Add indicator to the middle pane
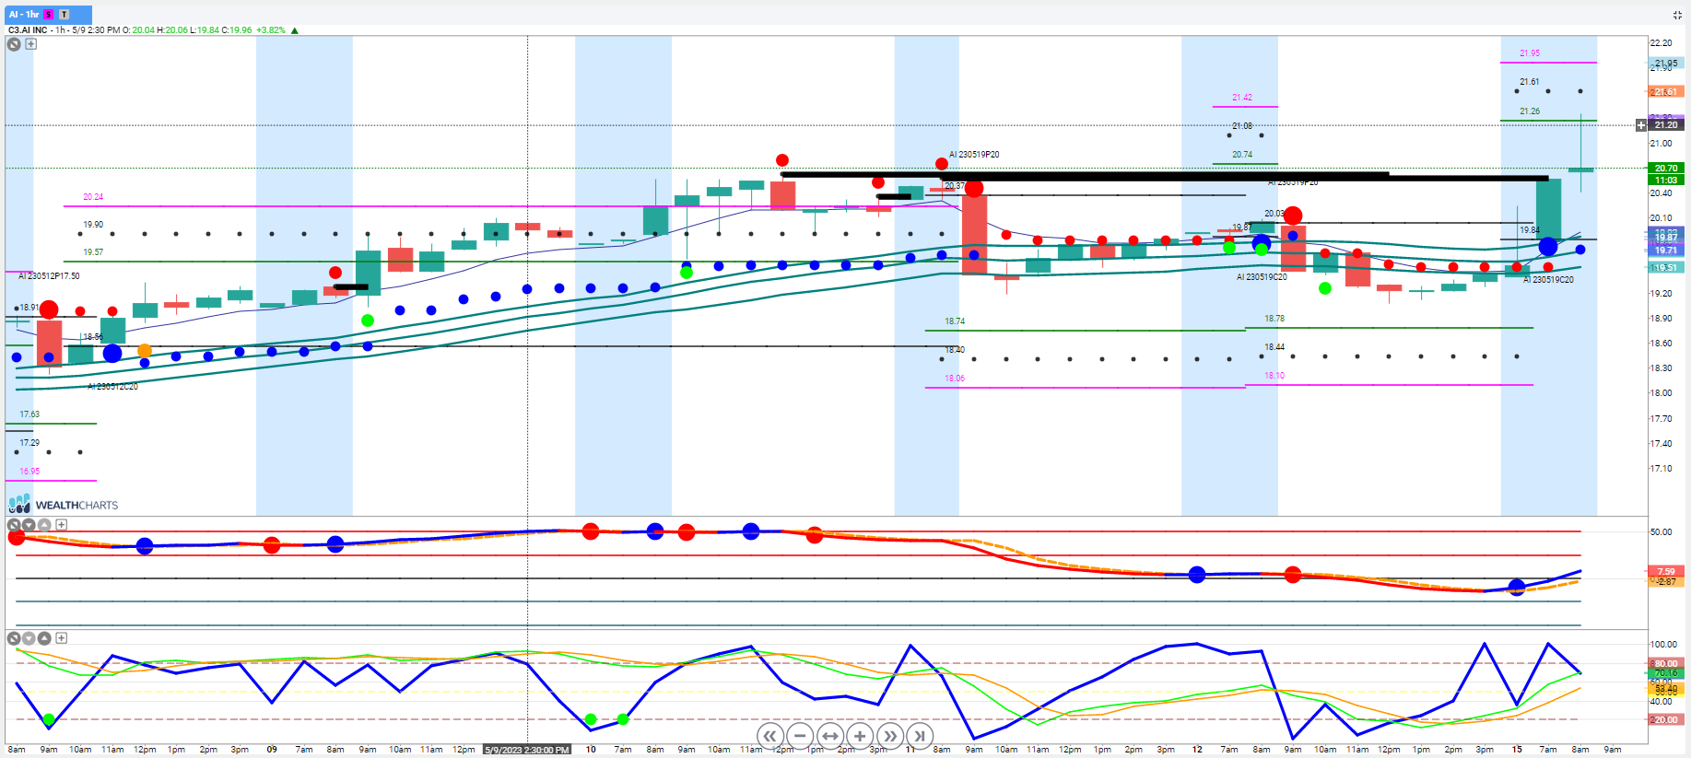The image size is (1691, 758). 61,525
